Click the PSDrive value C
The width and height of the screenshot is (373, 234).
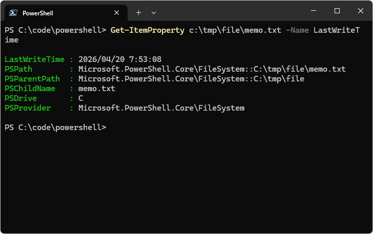click(81, 98)
